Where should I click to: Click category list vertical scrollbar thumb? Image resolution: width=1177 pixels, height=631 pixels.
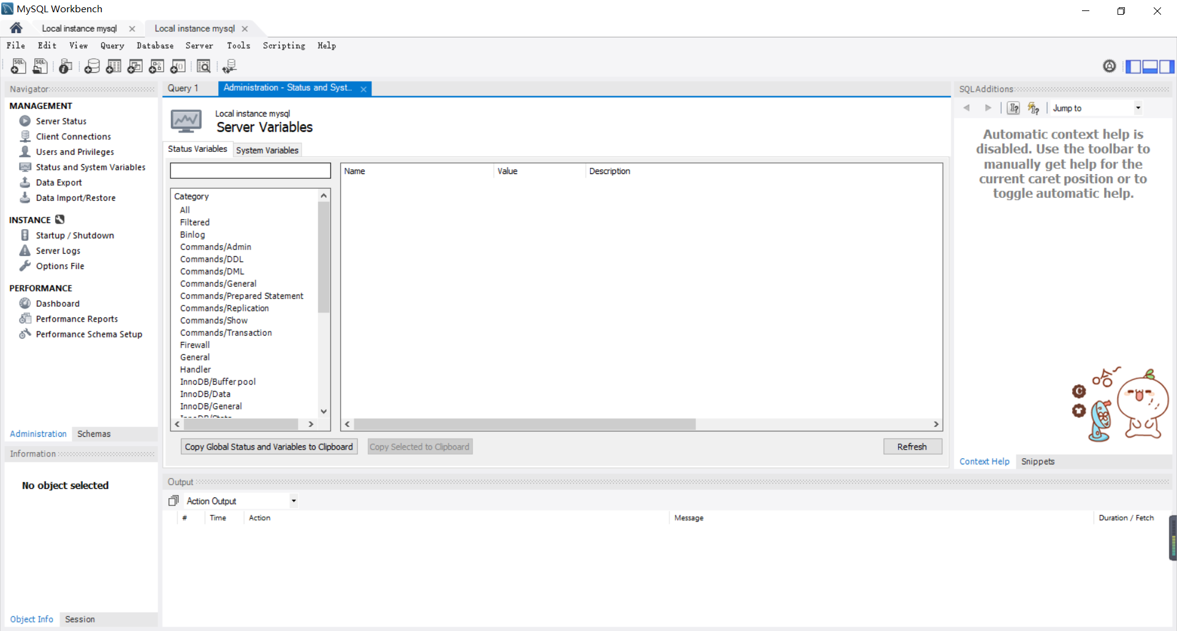tap(324, 257)
